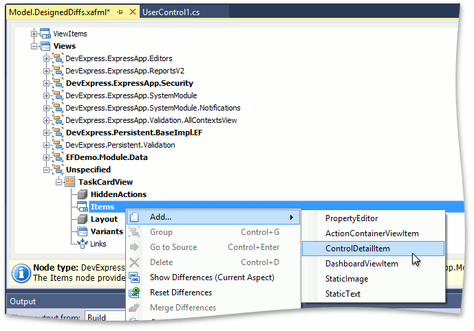The image size is (474, 331).
Task: Select the ViewItems tree node label
Action: coord(70,34)
